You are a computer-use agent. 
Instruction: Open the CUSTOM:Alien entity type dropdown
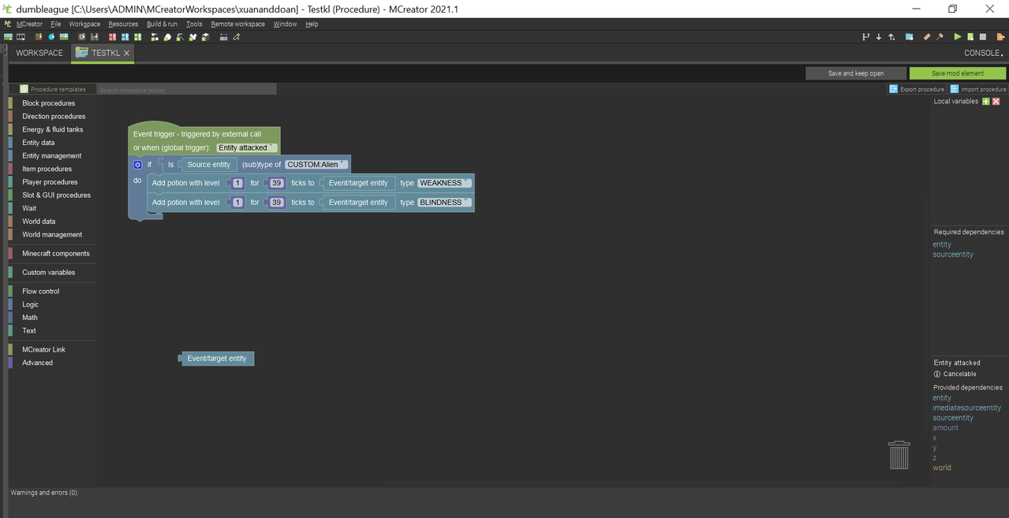pos(316,165)
